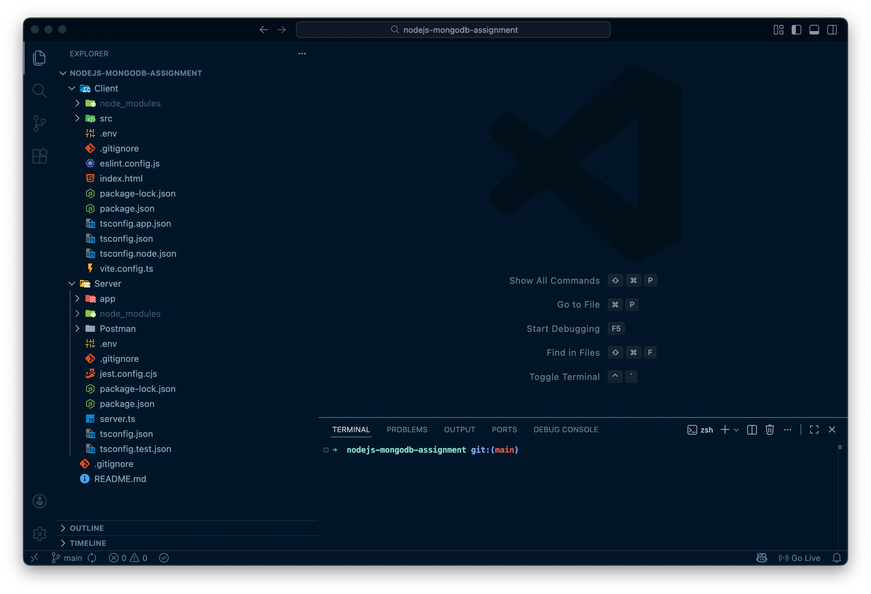
Task: Collapse the Client folder
Action: pos(72,88)
